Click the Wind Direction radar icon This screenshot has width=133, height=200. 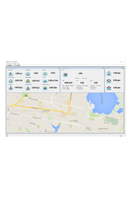[x=28, y=74]
